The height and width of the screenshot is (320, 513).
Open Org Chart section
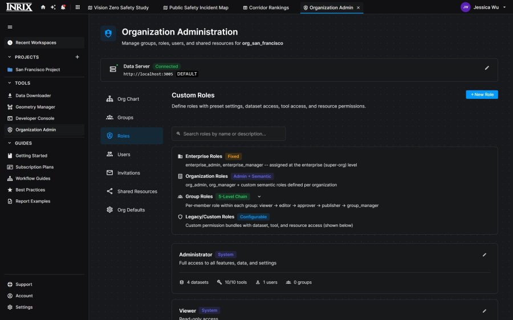132,99
